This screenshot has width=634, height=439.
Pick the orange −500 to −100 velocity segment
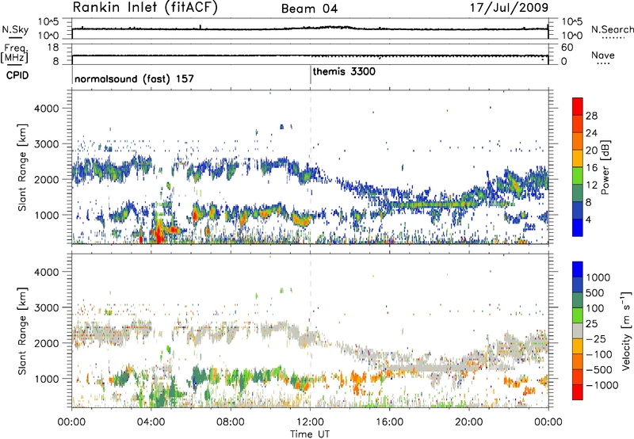click(578, 362)
